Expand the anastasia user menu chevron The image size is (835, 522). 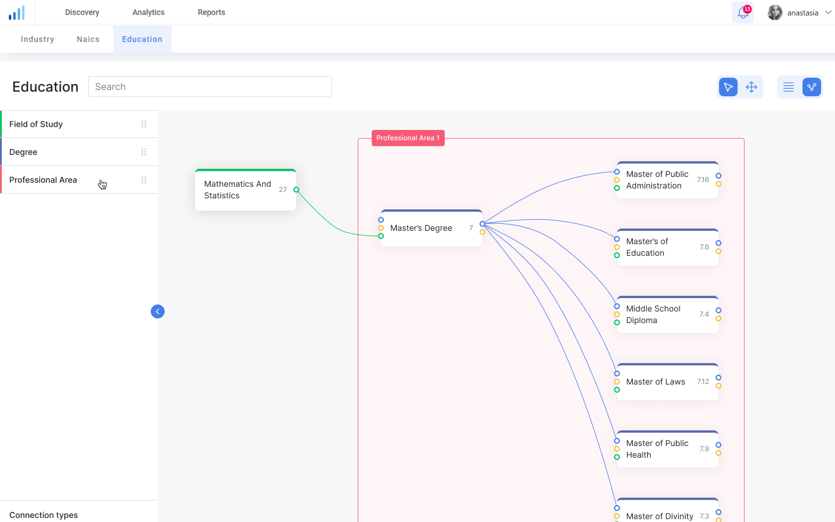coord(828,12)
